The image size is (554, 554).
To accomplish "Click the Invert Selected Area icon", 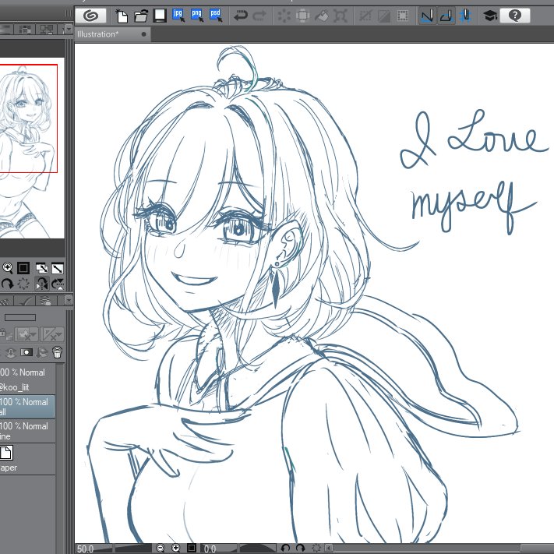I will click(384, 16).
